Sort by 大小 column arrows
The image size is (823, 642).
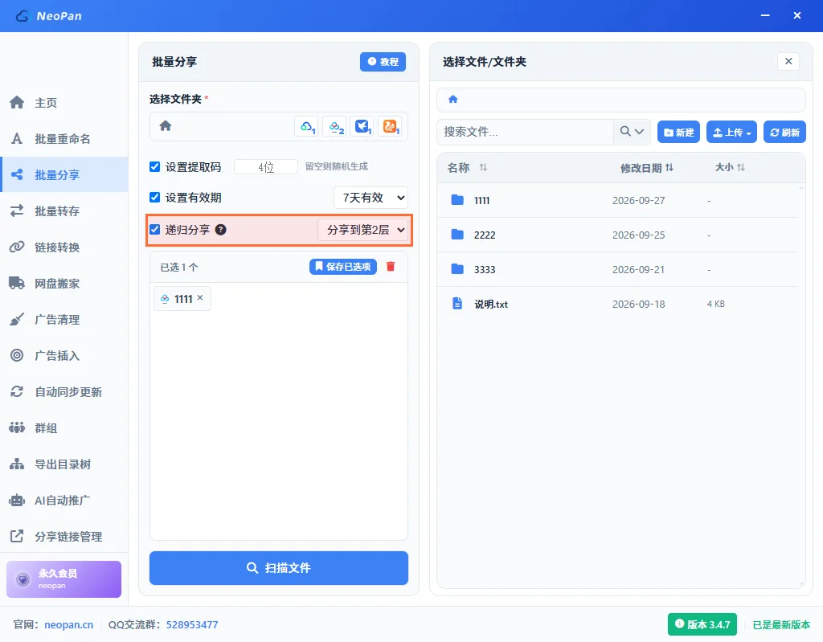pos(740,167)
